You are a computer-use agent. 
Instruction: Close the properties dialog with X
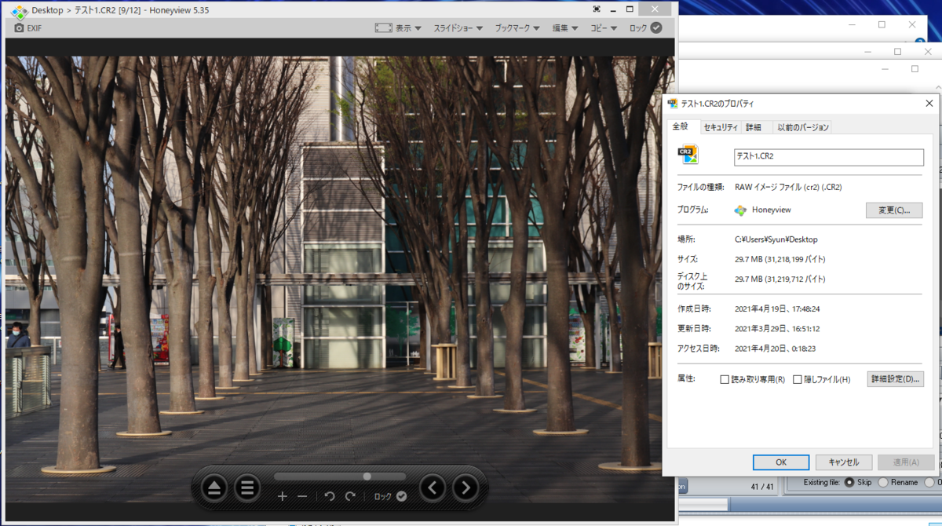click(929, 104)
